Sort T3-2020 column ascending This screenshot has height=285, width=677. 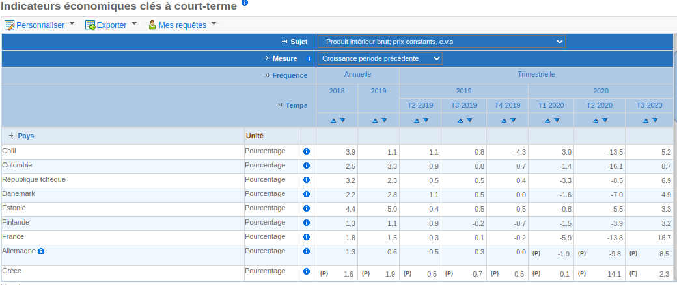click(x=646, y=120)
